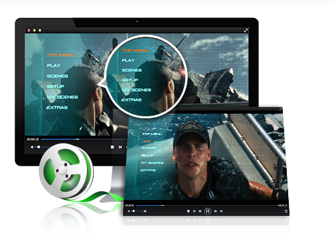
Task: Open SCENES in front player disc menu
Action: pos(149,148)
